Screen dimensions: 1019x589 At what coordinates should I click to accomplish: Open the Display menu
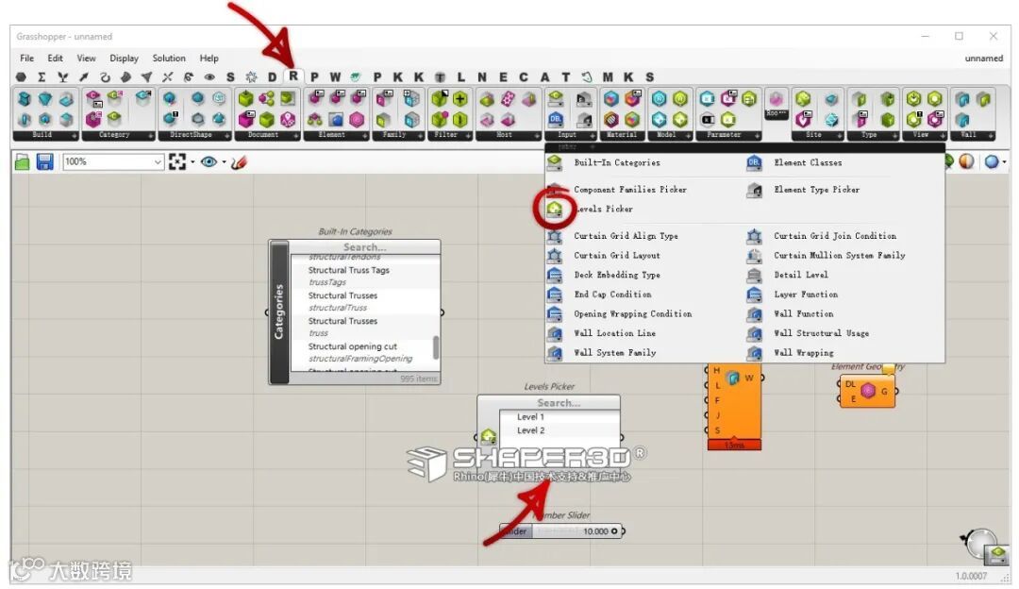point(124,58)
